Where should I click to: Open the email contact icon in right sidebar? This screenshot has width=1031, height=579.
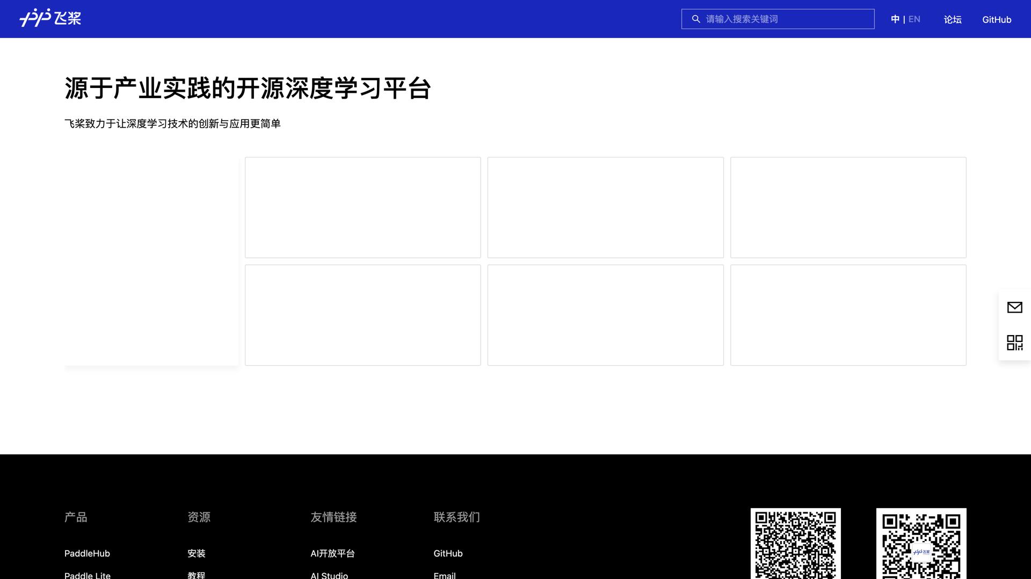pyautogui.click(x=1015, y=307)
